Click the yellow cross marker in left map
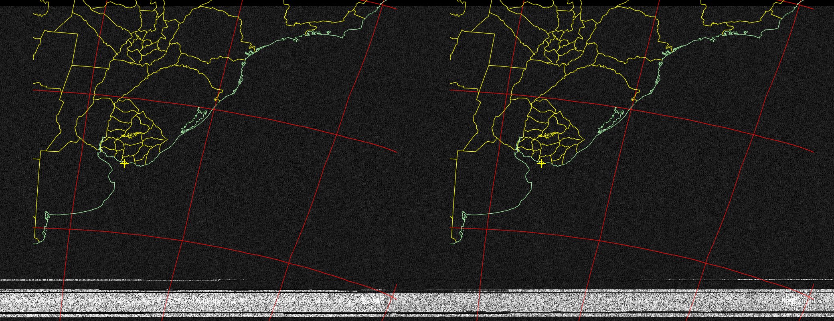 [124, 163]
